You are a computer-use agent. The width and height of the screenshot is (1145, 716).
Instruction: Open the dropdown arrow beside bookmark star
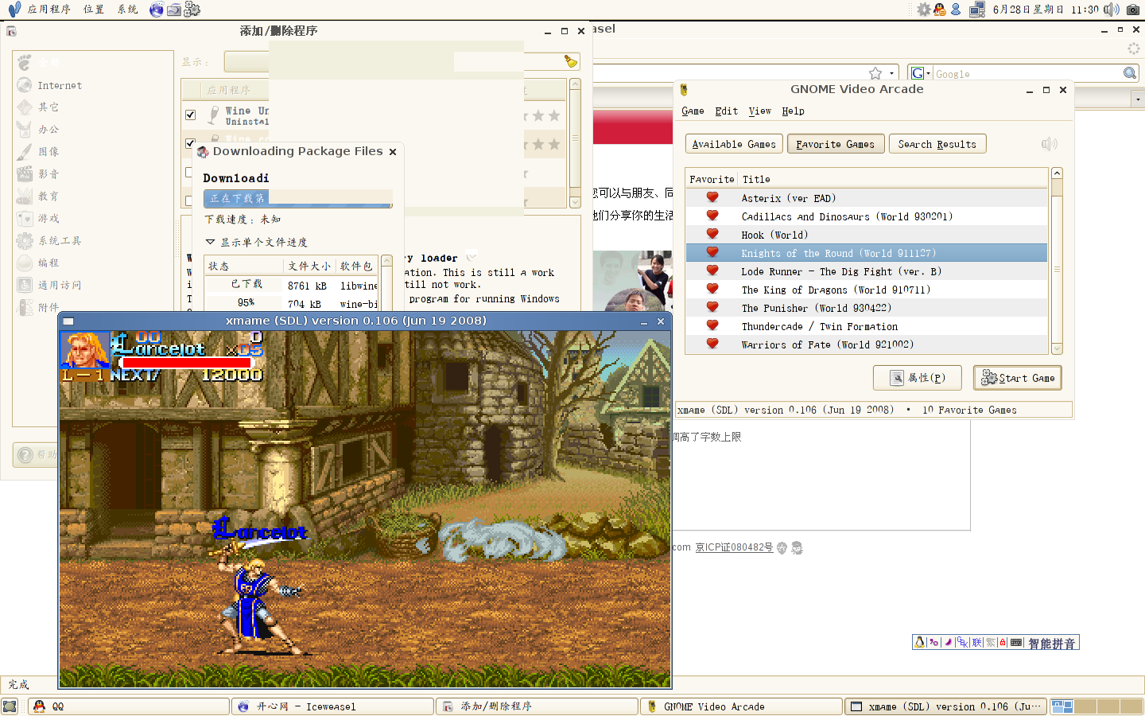tap(891, 73)
